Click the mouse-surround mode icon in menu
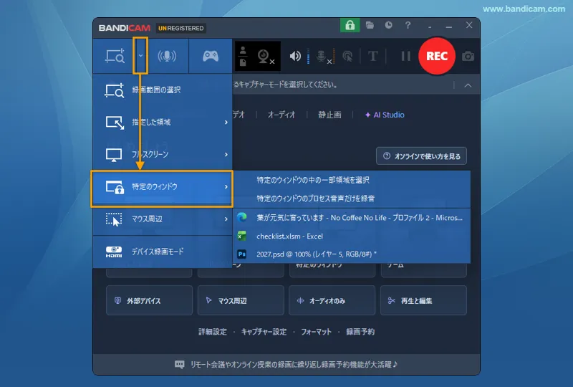The width and height of the screenshot is (573, 387). (x=114, y=219)
